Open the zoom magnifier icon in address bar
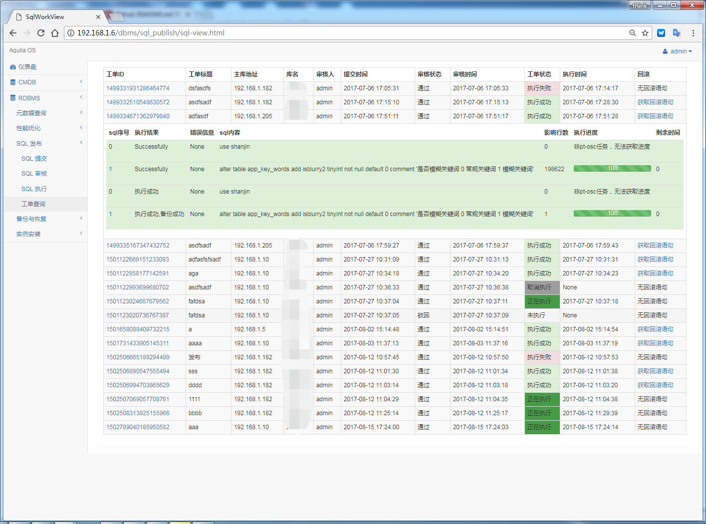This screenshot has width=706, height=524. (x=632, y=33)
